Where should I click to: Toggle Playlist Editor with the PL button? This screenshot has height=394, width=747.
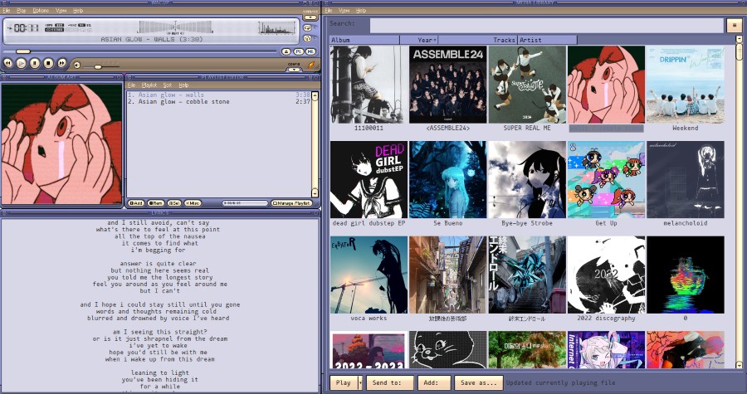[x=298, y=51]
